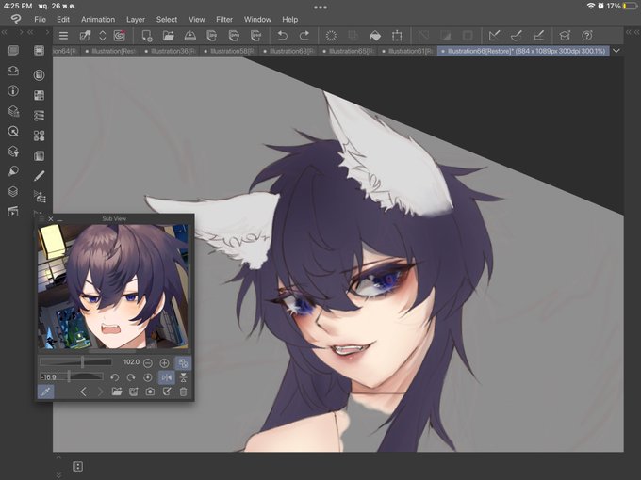The width and height of the screenshot is (641, 480).
Task: Expand the canvas tab list chevron
Action: [616, 51]
